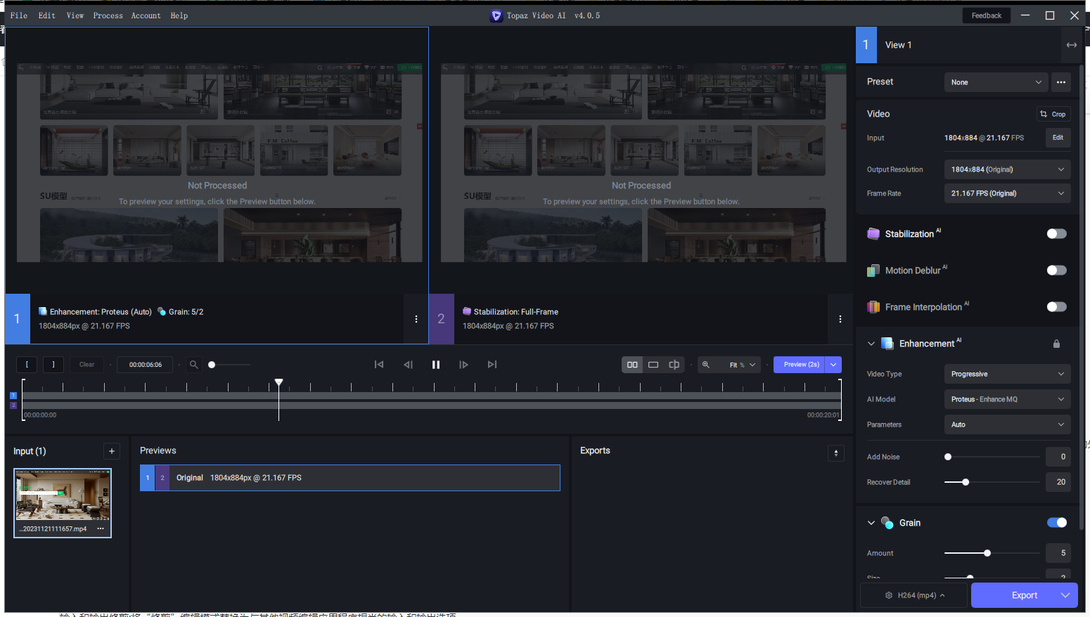Image resolution: width=1090 pixels, height=617 pixels.
Task: Set trim out-point bracket
Action: click(x=53, y=364)
